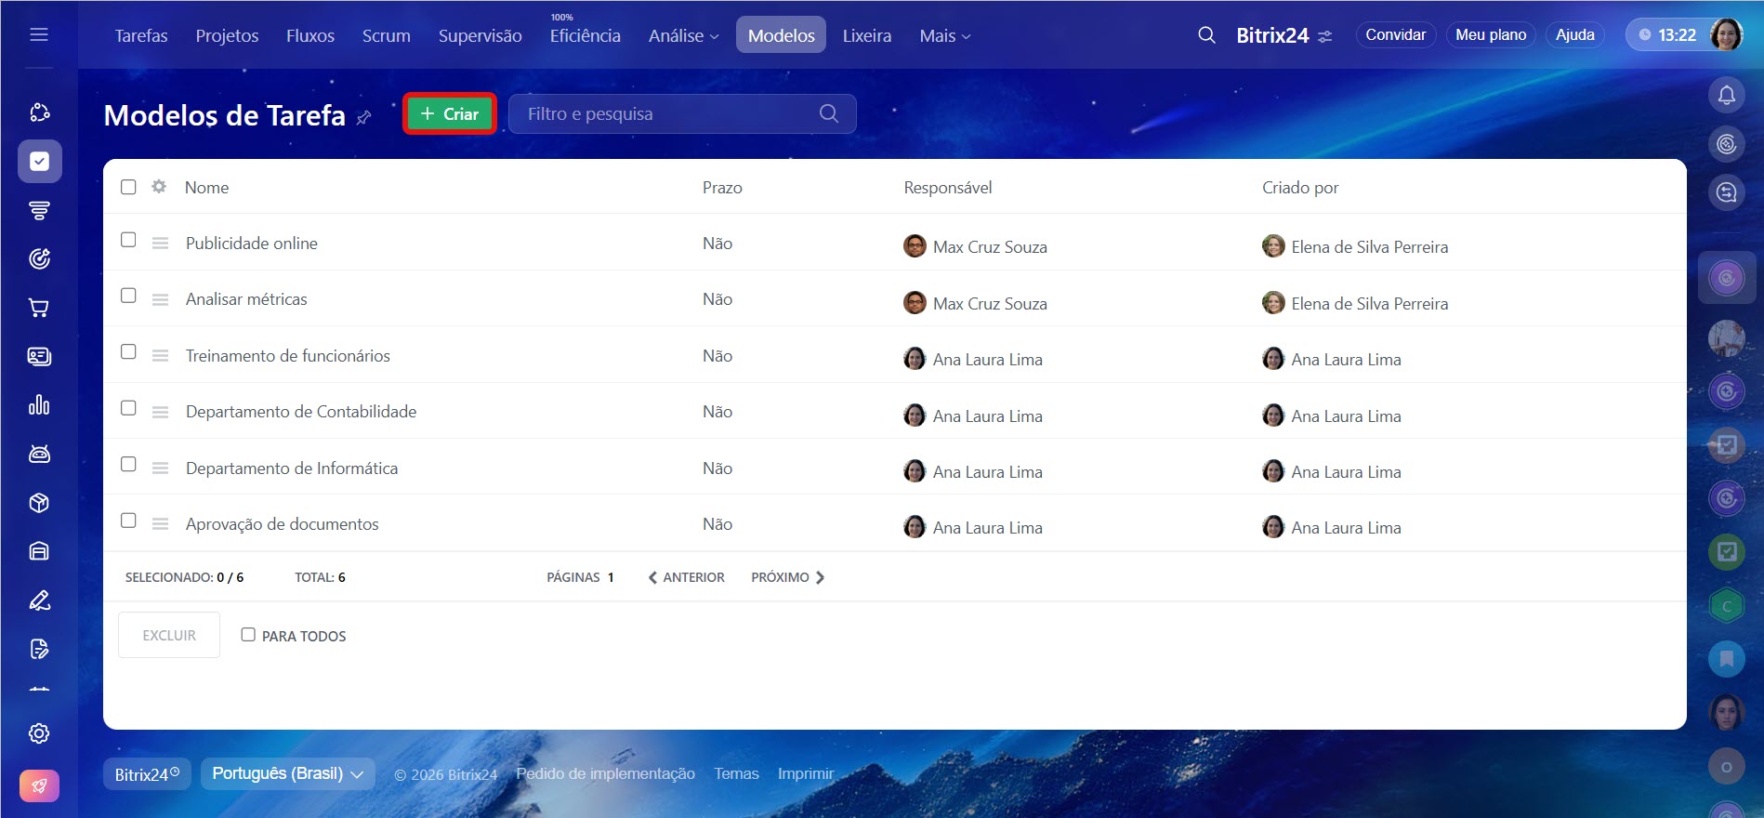Open the Treinamento de funcionários template

point(287,356)
